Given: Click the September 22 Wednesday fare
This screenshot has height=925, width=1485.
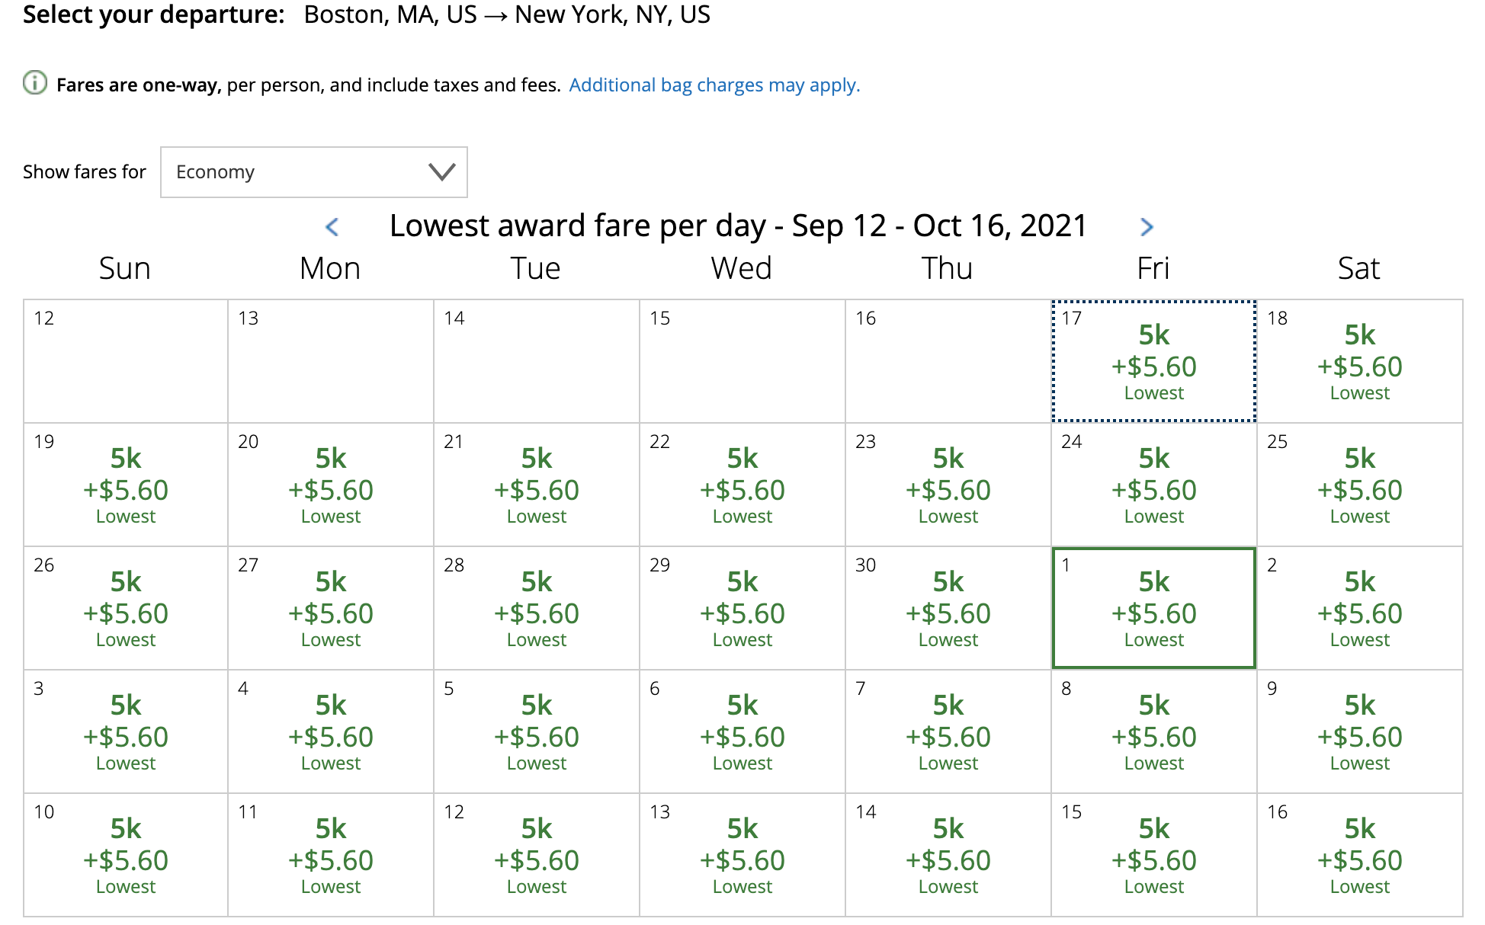Looking at the screenshot, I should (x=742, y=485).
